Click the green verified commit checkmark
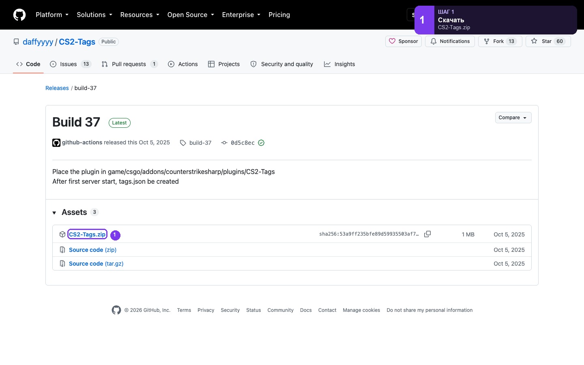 coord(261,143)
